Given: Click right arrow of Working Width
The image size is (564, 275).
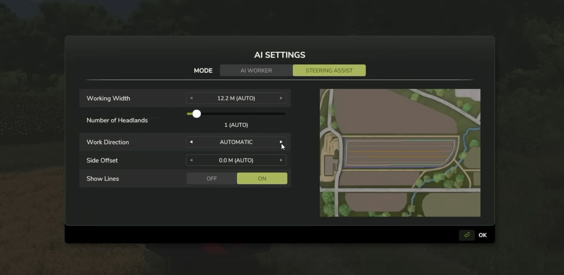Looking at the screenshot, I should tap(281, 98).
